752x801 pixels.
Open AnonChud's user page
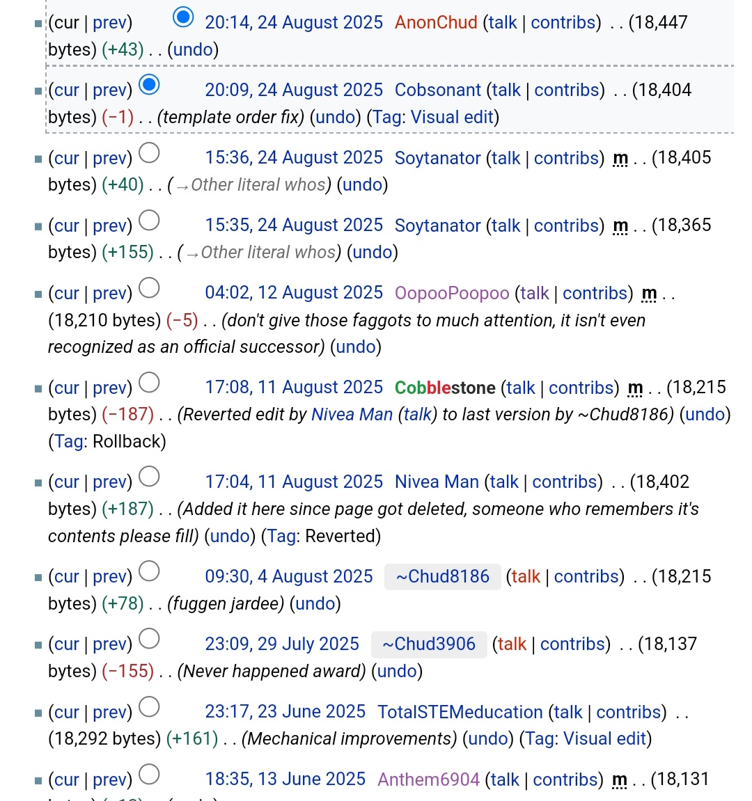[436, 22]
